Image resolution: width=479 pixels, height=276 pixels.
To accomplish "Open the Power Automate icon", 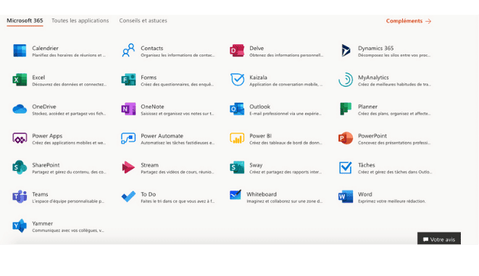I will (128, 138).
